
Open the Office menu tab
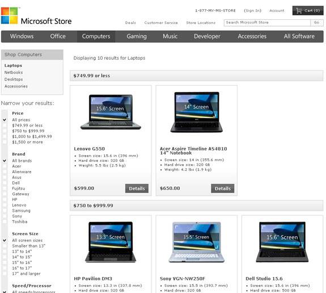pos(58,36)
